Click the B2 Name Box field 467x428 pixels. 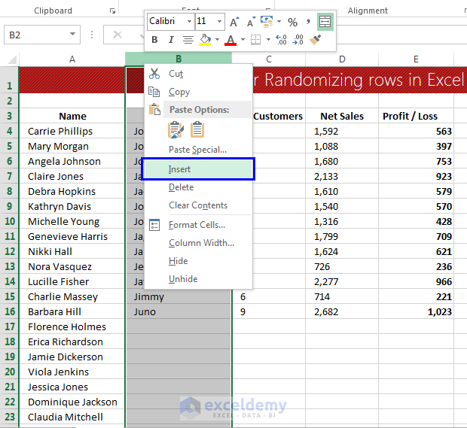42,35
